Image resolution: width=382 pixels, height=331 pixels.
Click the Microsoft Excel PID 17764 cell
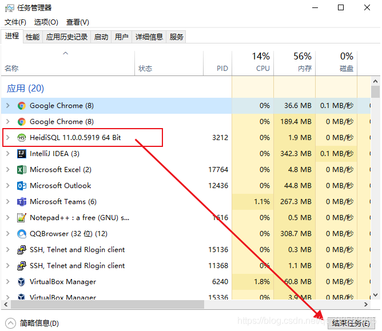pyautogui.click(x=218, y=170)
